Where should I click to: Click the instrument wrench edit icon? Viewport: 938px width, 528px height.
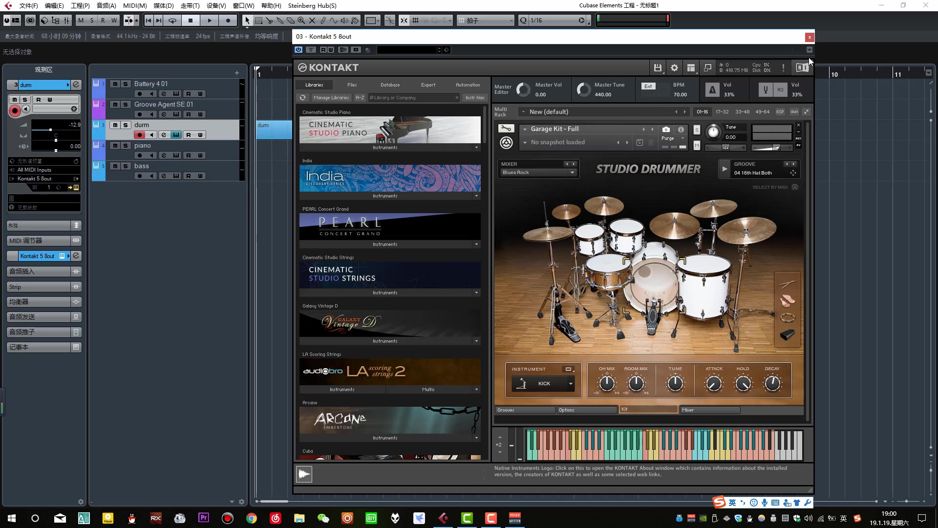pos(506,129)
